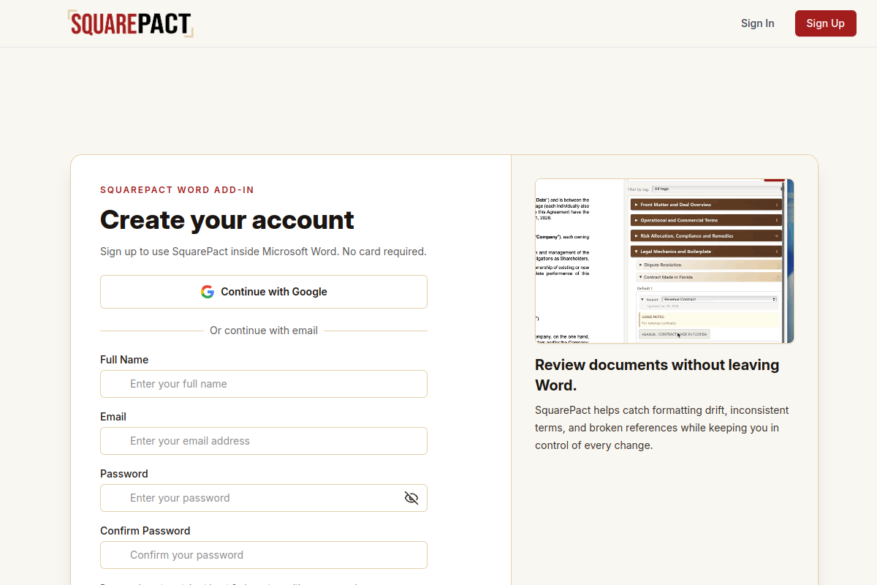Focus the Password field

coord(264,498)
